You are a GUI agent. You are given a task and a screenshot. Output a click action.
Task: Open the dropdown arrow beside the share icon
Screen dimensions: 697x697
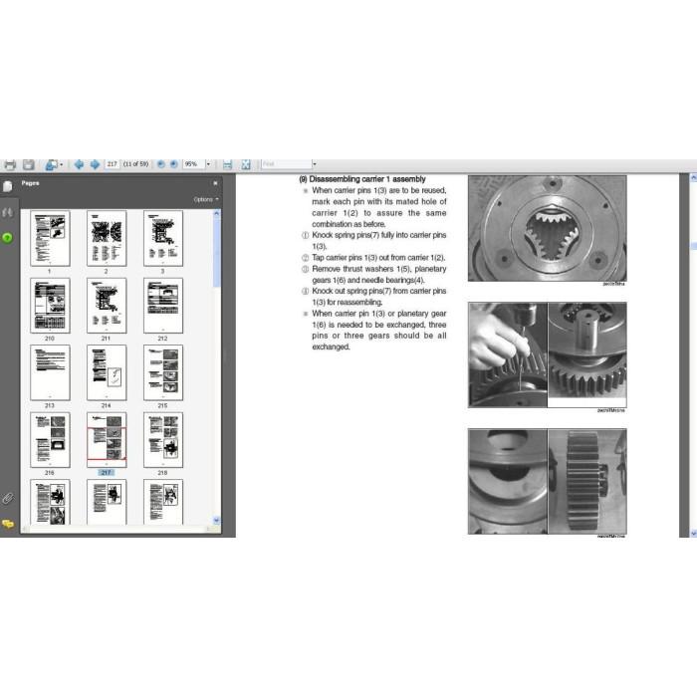pyautogui.click(x=62, y=165)
